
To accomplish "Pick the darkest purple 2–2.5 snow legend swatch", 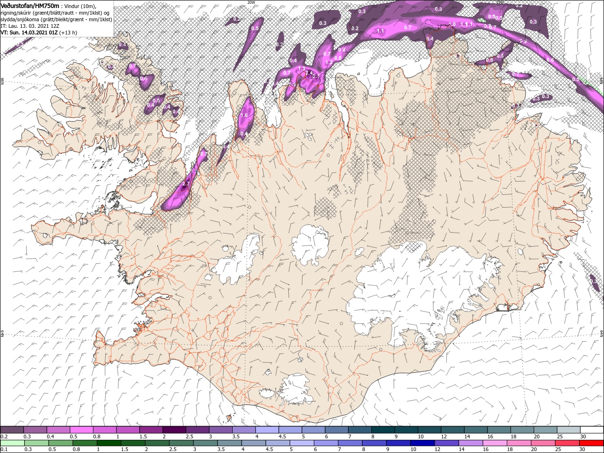I will 174,430.
